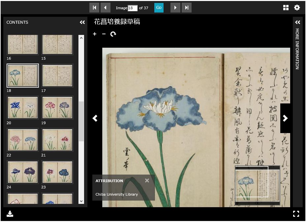This screenshot has height=222, width=306.
Task: Open viewer settings gear
Action: coord(297,8)
